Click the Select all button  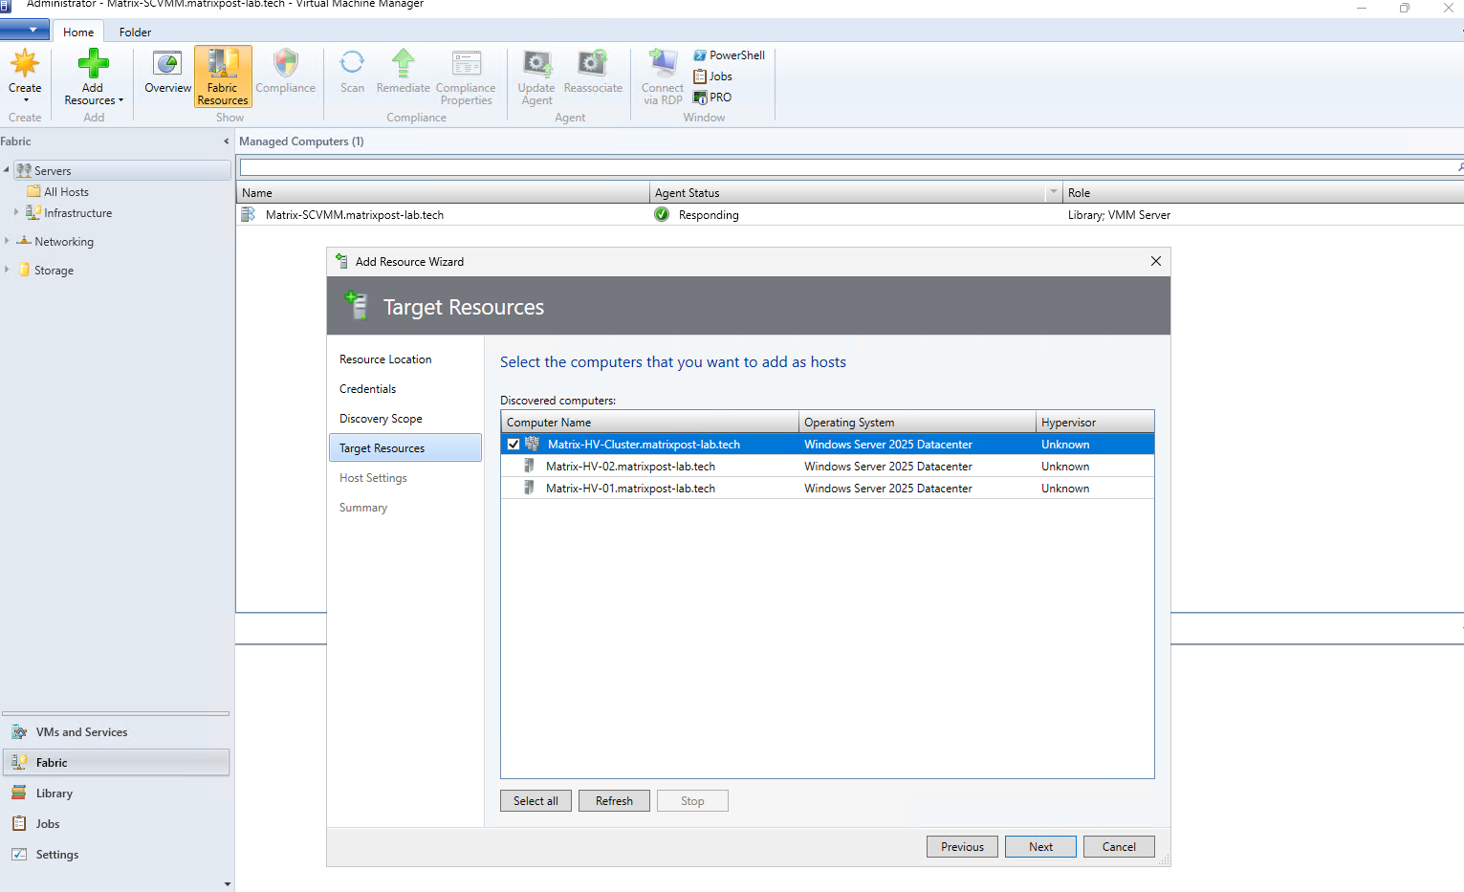tap(535, 801)
